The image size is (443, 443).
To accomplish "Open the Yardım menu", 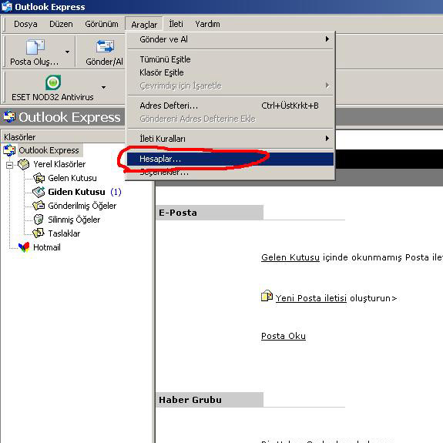I will tap(207, 24).
